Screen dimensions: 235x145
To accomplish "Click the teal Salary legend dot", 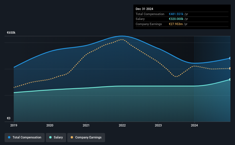I will pyautogui.click(x=50, y=137).
